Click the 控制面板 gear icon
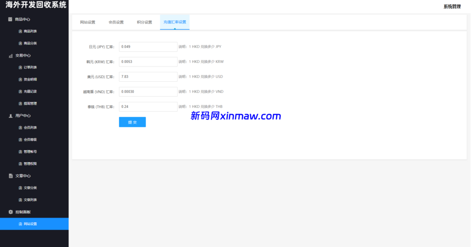 click(11, 212)
